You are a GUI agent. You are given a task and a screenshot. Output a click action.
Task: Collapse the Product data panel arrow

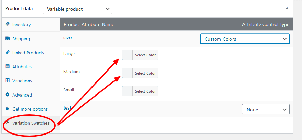point(287,8)
